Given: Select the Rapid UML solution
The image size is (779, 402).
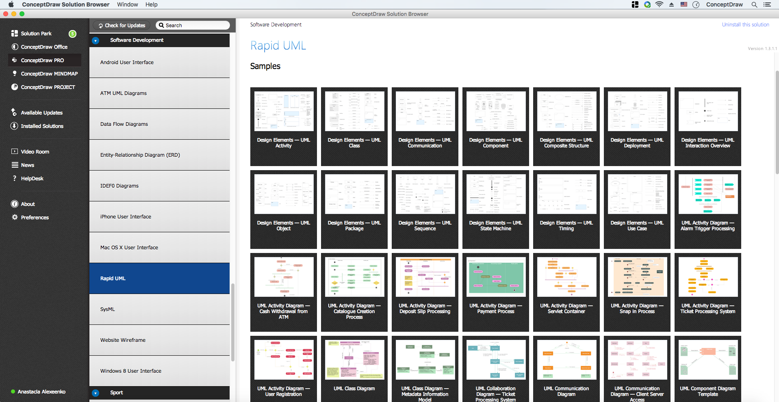Looking at the screenshot, I should click(x=159, y=279).
